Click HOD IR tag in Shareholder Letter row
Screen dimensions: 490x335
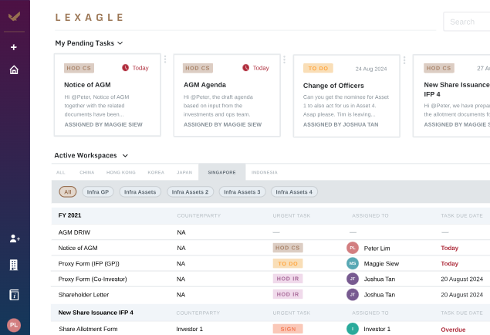(288, 294)
